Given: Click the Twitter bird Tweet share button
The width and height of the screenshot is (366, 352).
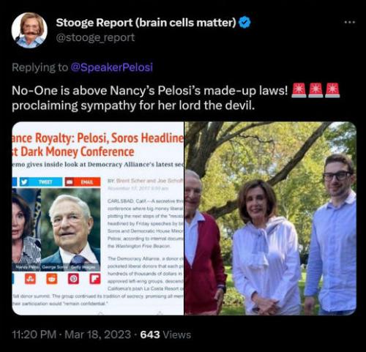Looking at the screenshot, I should [41, 182].
